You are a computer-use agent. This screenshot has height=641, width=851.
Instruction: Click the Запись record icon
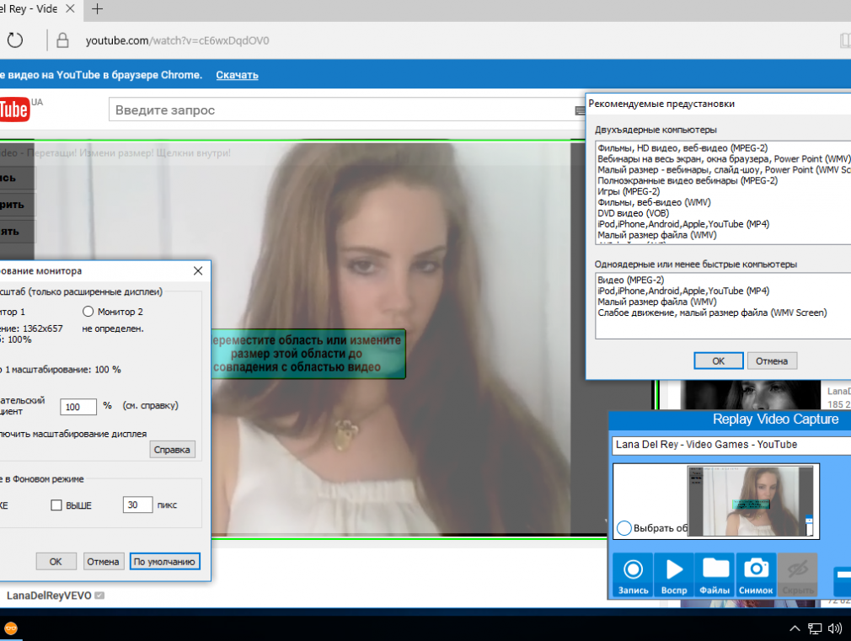coord(633,575)
